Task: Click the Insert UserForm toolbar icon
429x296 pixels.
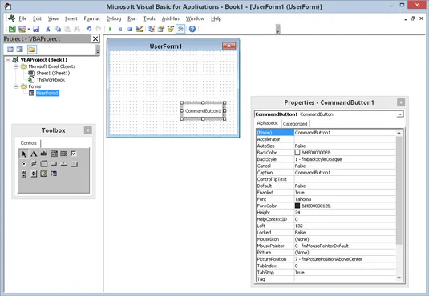Action: (22, 29)
